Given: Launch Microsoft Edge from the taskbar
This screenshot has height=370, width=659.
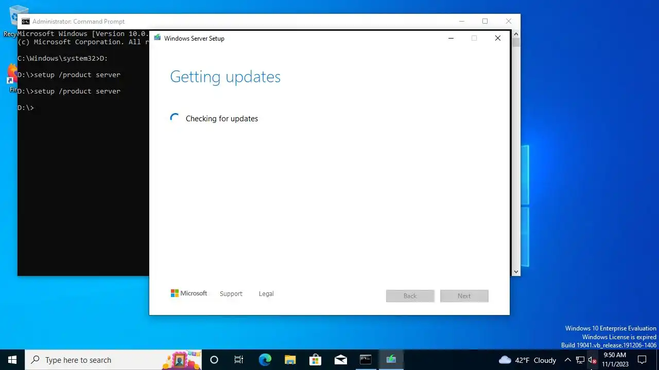Looking at the screenshot, I should 265,360.
